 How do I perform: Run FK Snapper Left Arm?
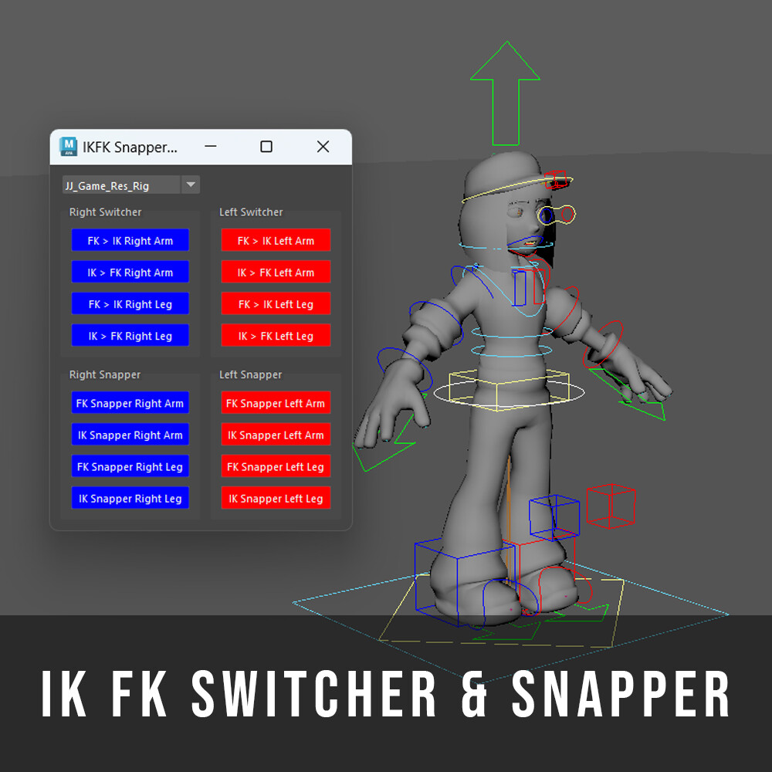(276, 402)
